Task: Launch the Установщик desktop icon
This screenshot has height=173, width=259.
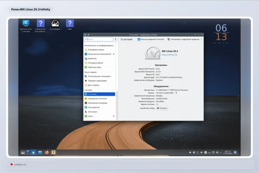Action: [55, 25]
